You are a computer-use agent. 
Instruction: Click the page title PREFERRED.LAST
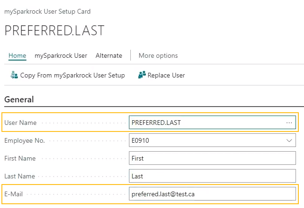54,31
